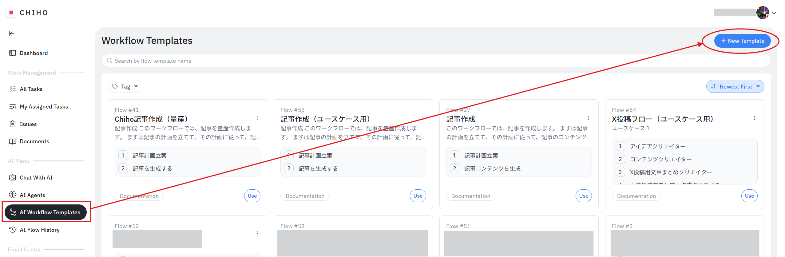Click the user profile avatar

pos(763,13)
